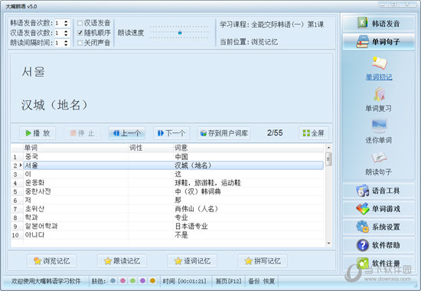Increase the 朗读间隔时间 value
Image resolution: width=421 pixels, height=291 pixels.
pyautogui.click(x=66, y=41)
